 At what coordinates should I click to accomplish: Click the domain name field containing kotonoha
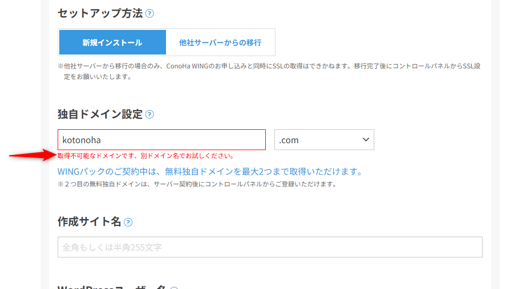click(162, 140)
